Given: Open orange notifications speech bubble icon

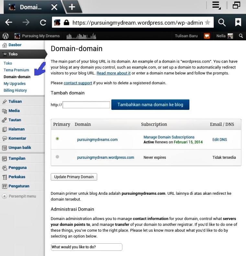Looking at the screenshot, I should click(x=207, y=36).
